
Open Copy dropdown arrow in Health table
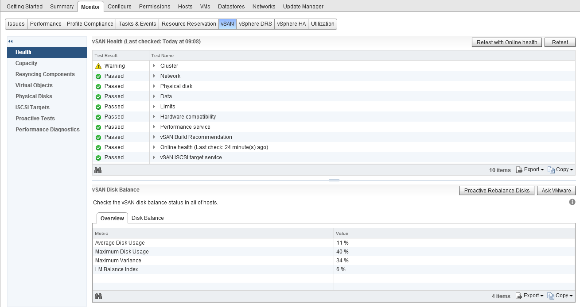[x=572, y=170]
